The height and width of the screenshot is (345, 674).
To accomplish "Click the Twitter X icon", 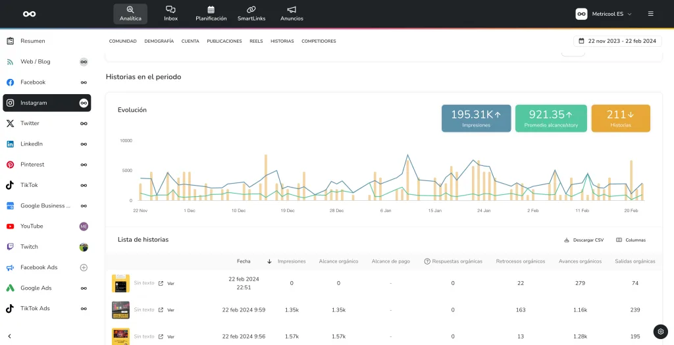I will click(11, 124).
